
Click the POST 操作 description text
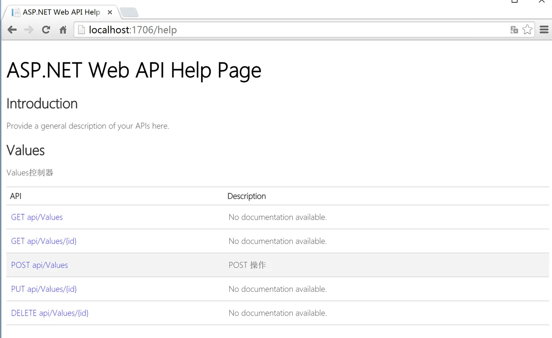(x=247, y=265)
